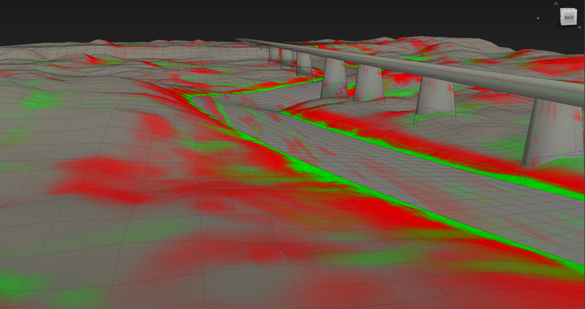This screenshot has height=309, width=585.
Task: Click the ViewCube home icon
Action: tap(556, 4)
